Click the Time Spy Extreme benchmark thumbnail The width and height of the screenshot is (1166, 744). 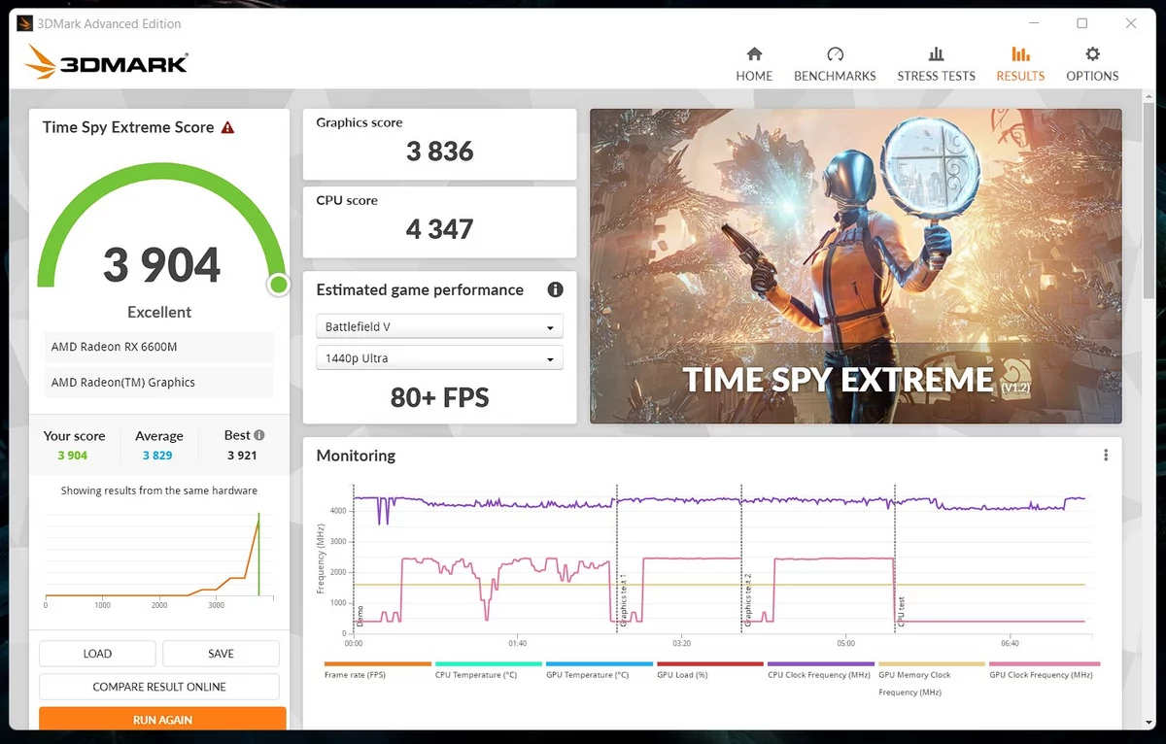pyautogui.click(x=855, y=266)
